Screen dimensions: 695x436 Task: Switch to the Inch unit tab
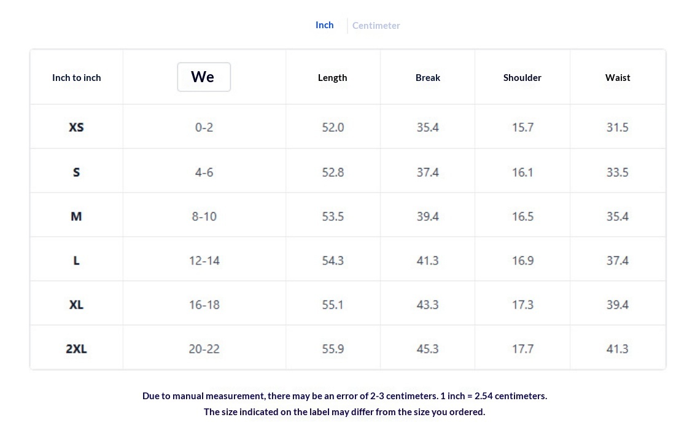[324, 25]
